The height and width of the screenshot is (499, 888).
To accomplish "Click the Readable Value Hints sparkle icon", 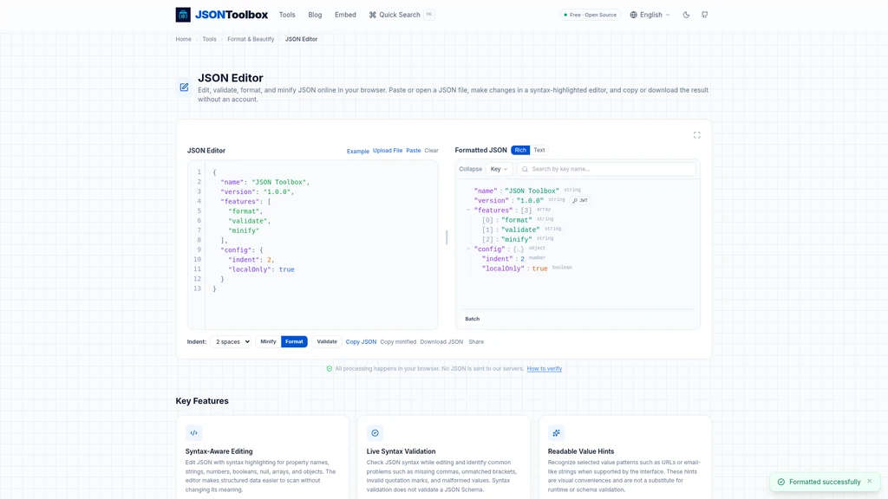I will [x=556, y=433].
